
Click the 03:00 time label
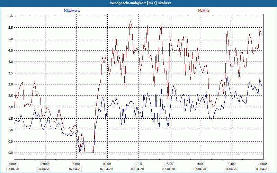pos(44,164)
